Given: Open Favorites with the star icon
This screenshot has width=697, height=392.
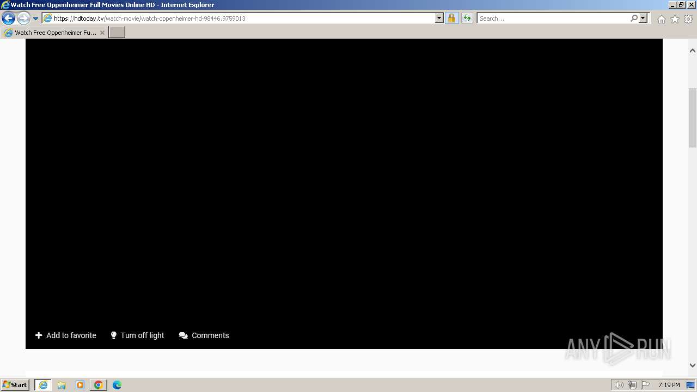Looking at the screenshot, I should [675, 19].
